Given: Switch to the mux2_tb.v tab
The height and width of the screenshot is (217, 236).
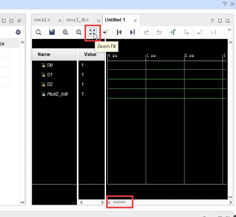Looking at the screenshot, I should click(x=77, y=20).
